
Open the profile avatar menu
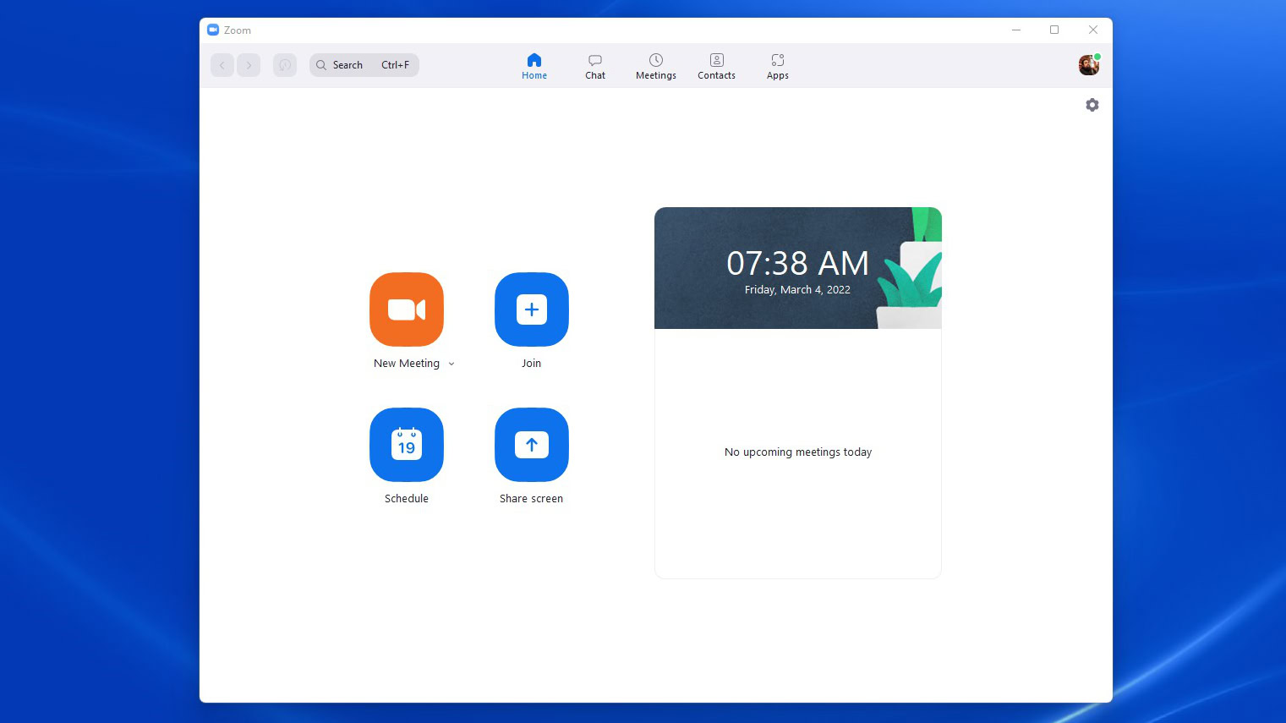[x=1089, y=65]
